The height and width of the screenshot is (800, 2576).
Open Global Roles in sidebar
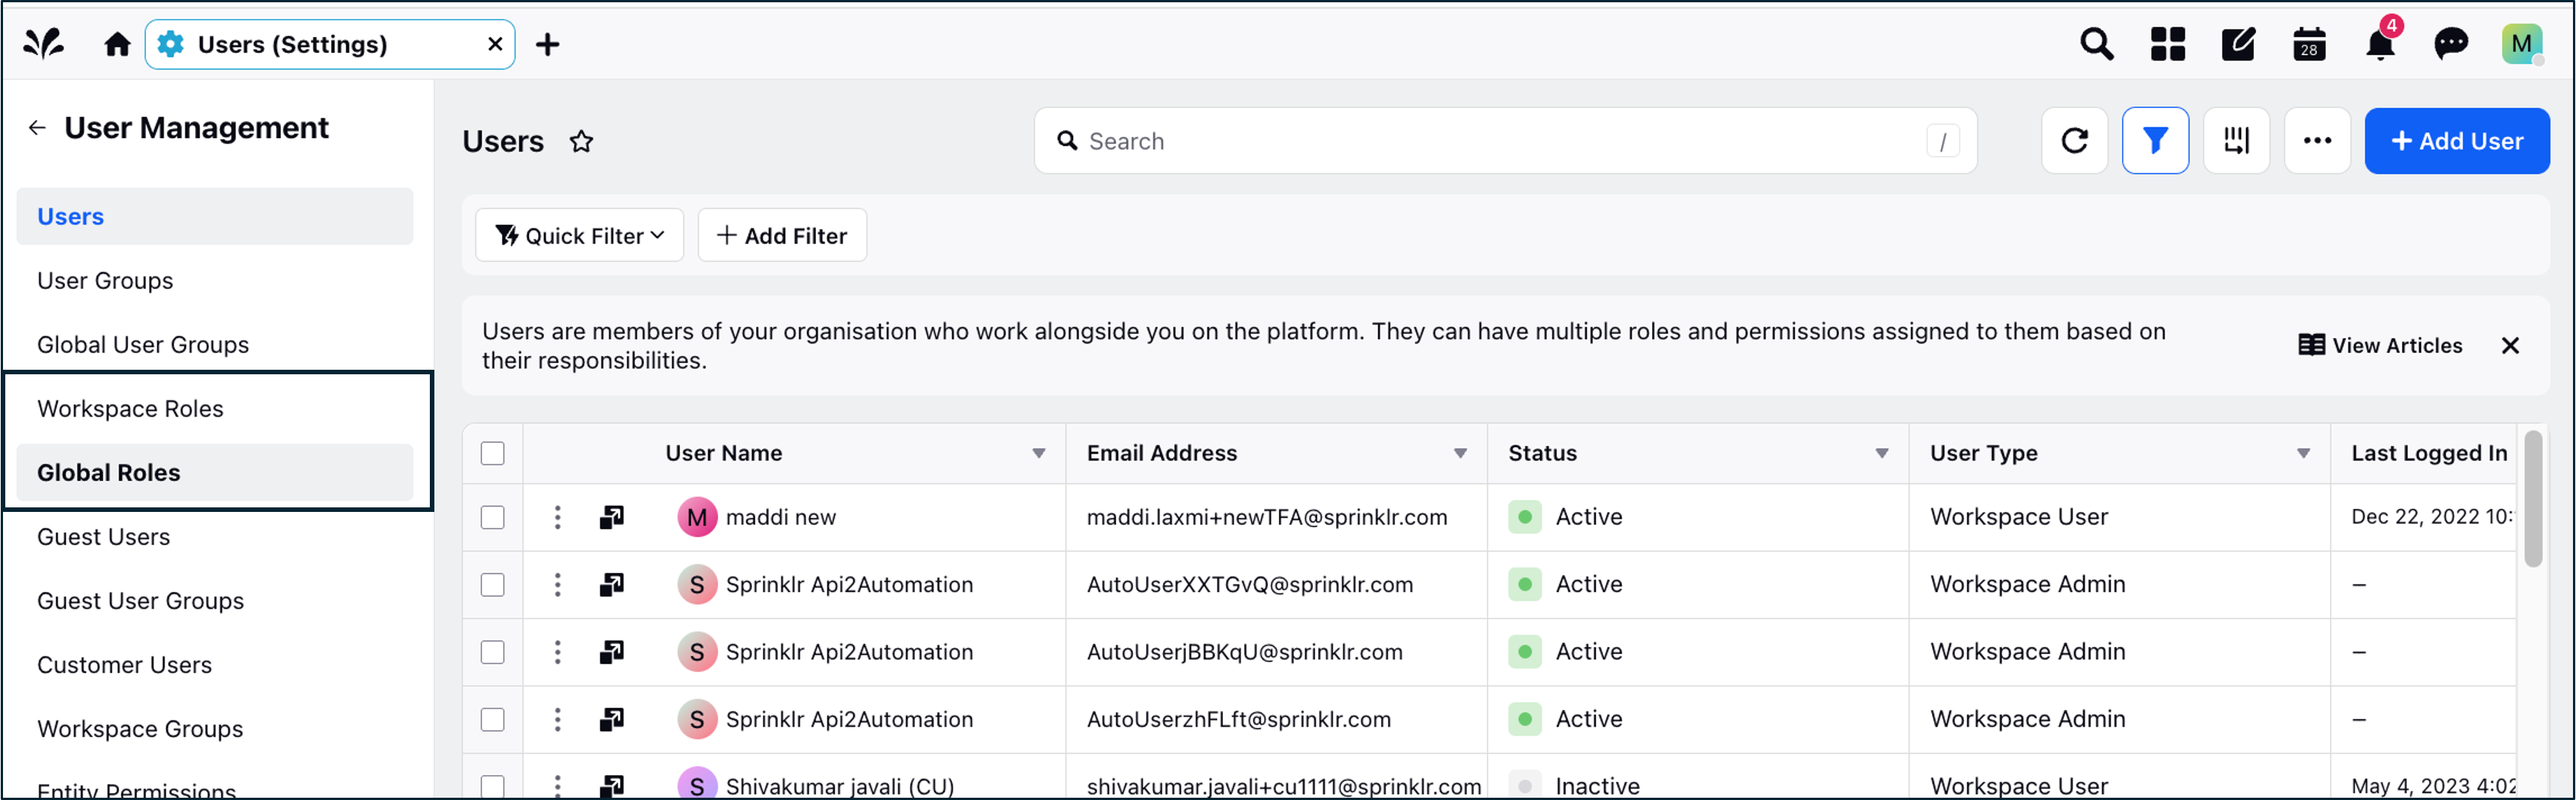pos(214,473)
